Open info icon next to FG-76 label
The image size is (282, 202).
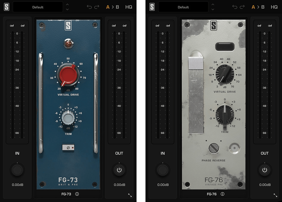tap(223, 194)
